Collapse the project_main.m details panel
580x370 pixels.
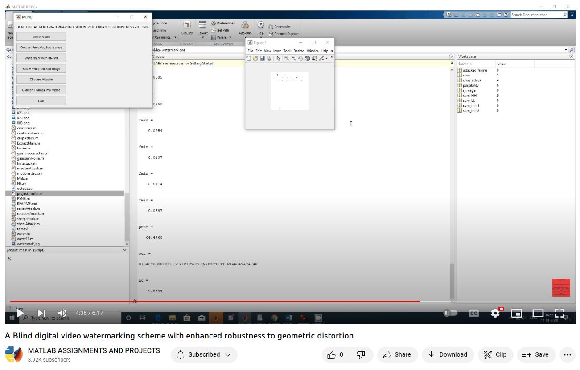pos(124,250)
